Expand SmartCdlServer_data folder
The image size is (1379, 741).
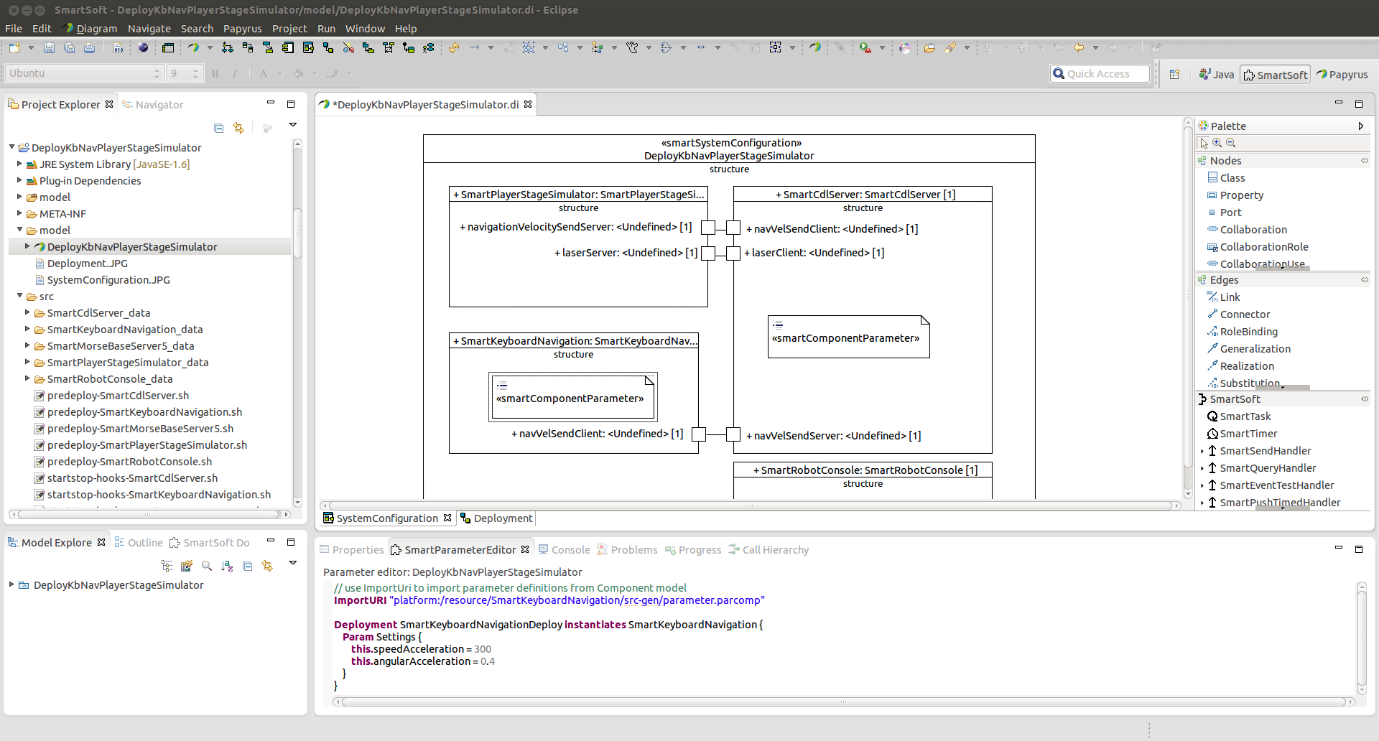pos(27,312)
